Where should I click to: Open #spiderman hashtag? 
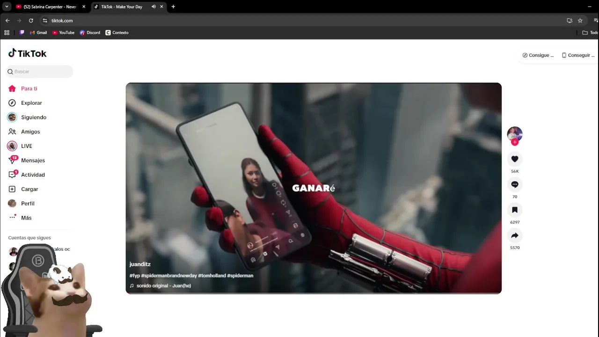point(240,276)
